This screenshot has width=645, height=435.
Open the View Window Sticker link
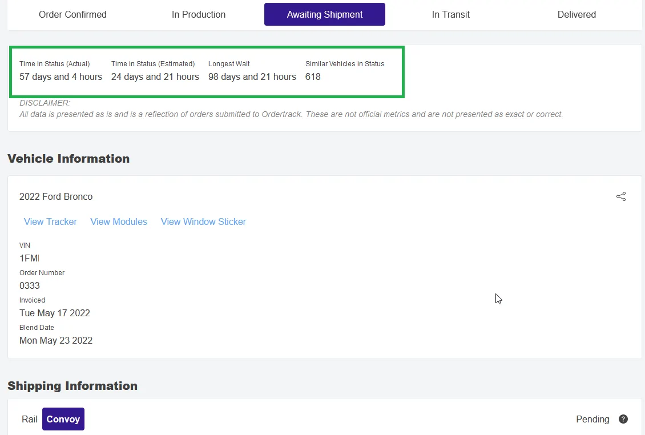(203, 222)
